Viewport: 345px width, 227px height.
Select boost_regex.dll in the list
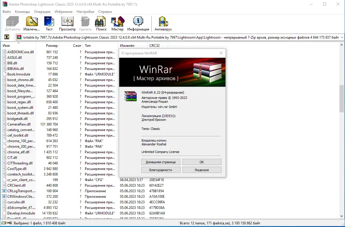click(x=19, y=102)
